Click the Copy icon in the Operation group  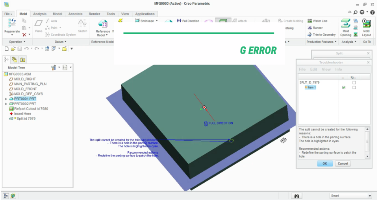[24, 21]
